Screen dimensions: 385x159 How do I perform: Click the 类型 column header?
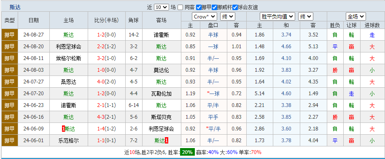point(10,20)
